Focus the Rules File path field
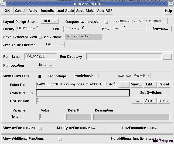 [76, 85]
